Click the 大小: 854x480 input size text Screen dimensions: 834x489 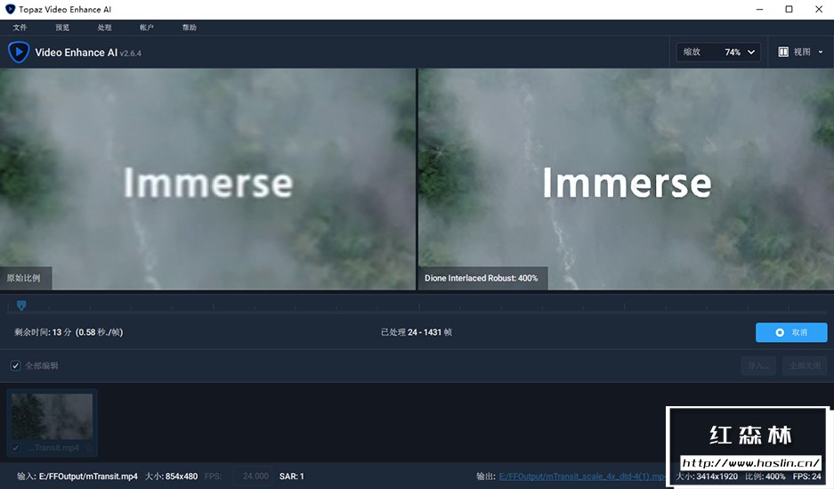[171, 477]
